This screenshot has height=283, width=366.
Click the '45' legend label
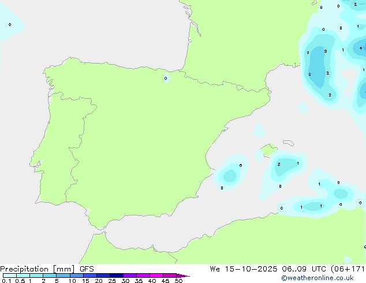coord(165,281)
